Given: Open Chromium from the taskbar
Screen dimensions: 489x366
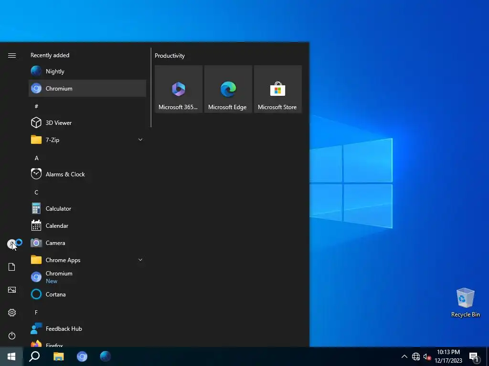Looking at the screenshot, I should pyautogui.click(x=82, y=356).
